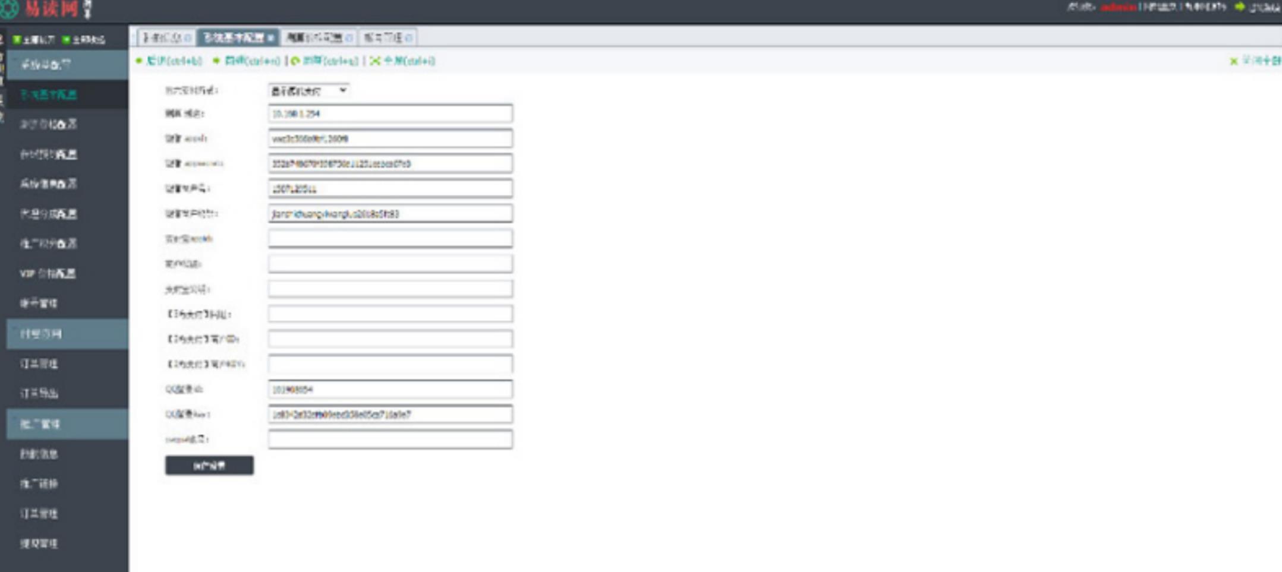
Task: Click the logout link text at top-right
Action: tap(1264, 7)
